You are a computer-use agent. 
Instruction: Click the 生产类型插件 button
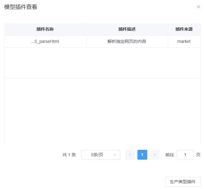tap(183, 182)
